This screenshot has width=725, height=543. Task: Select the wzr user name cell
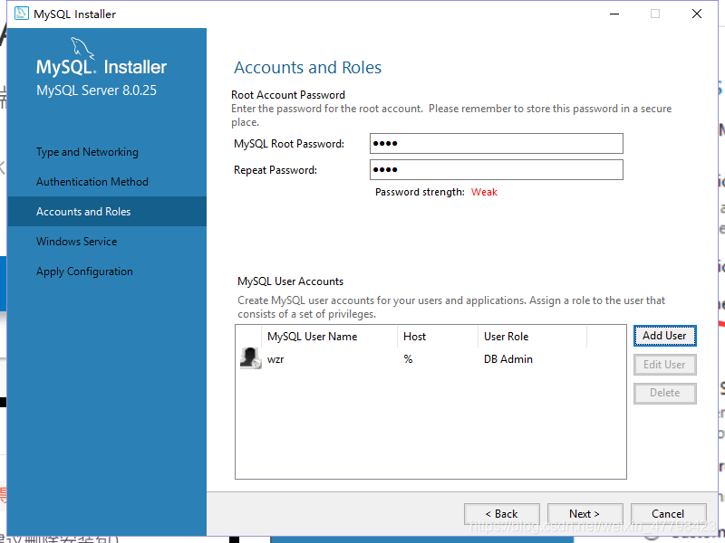click(x=275, y=359)
